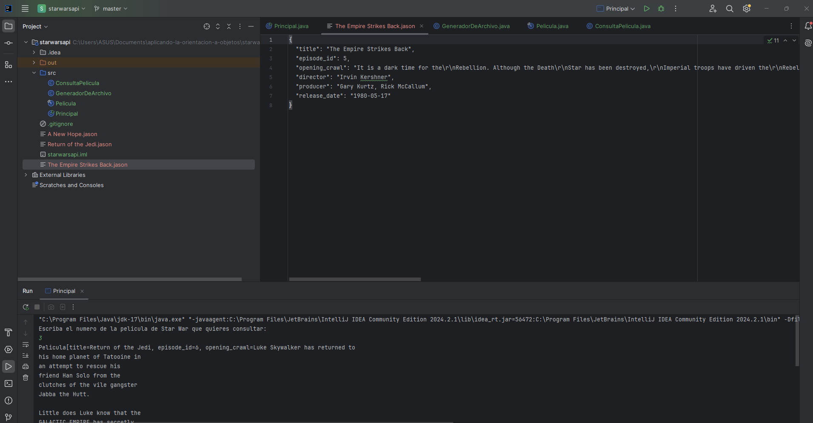
Task: Hide the Project panel
Action: [x=251, y=26]
